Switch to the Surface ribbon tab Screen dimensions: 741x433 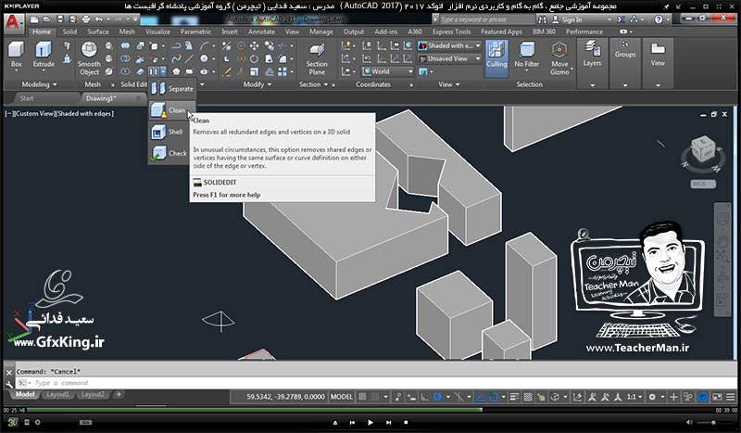pyautogui.click(x=98, y=32)
